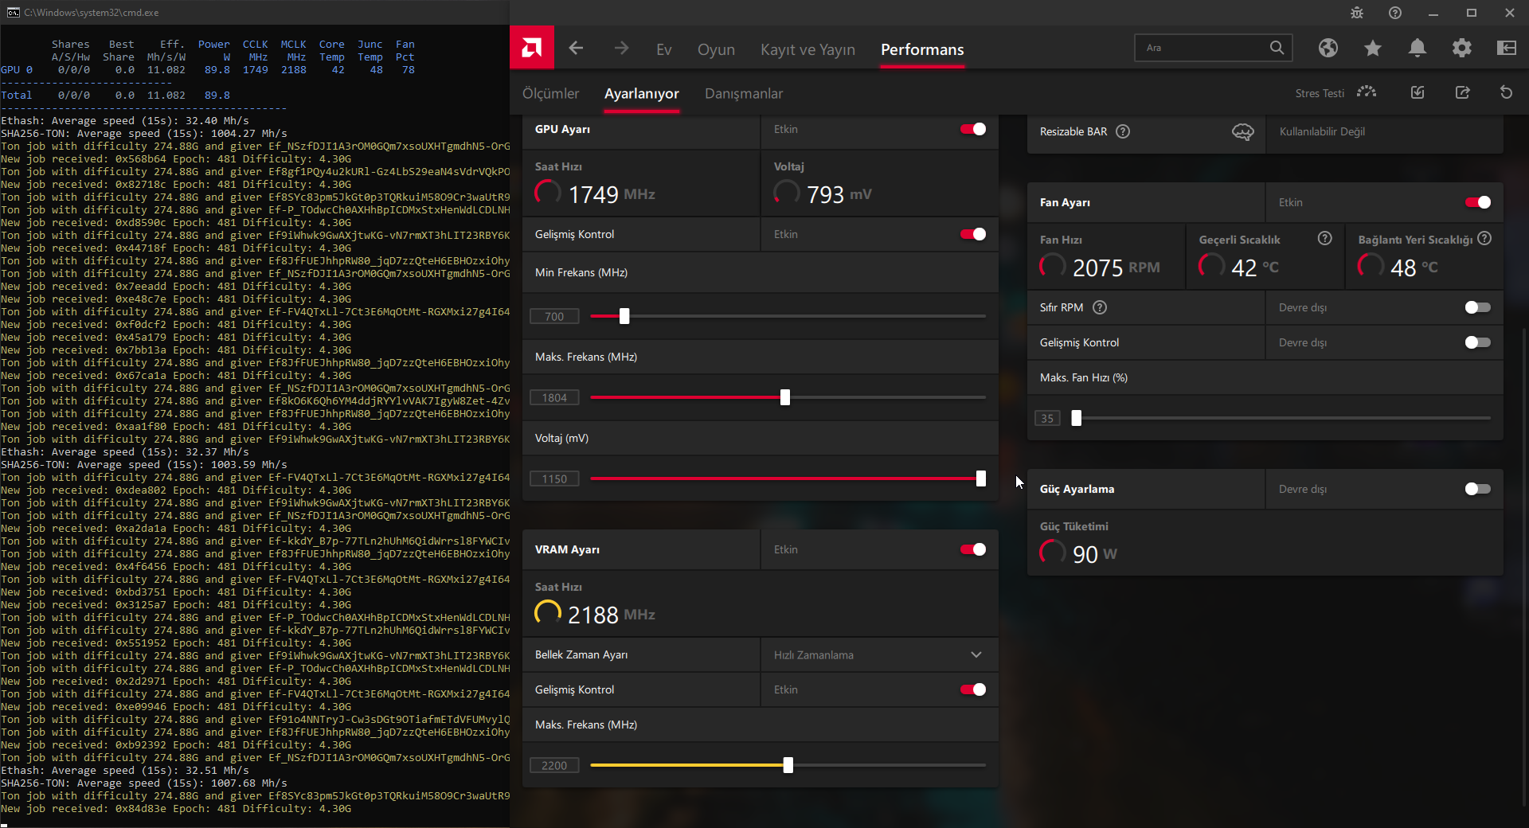Click the 42 °C current temperature reading
The width and height of the screenshot is (1529, 828).
[1255, 268]
